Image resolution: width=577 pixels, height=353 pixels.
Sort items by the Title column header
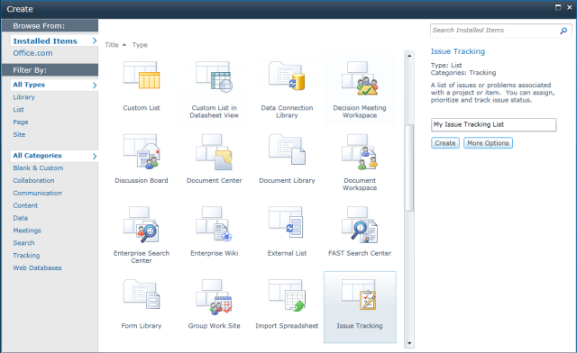[112, 45]
